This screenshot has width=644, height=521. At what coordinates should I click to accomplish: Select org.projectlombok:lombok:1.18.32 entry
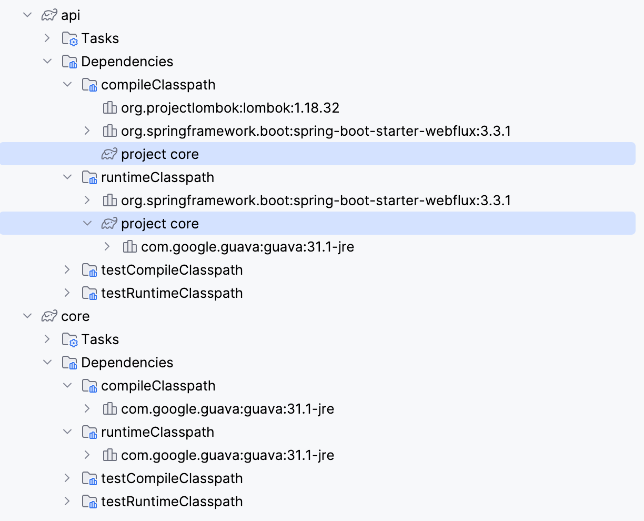click(x=230, y=108)
